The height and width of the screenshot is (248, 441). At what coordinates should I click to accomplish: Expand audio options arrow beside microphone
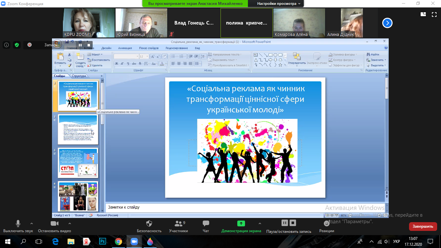coord(31,223)
